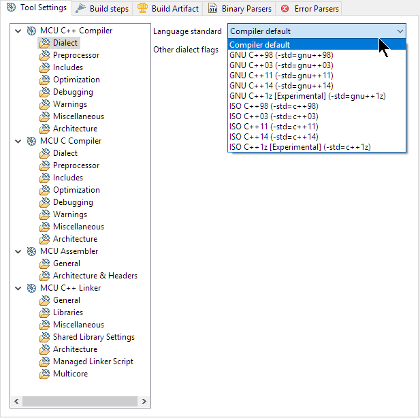Open the Build steps tab
The width and height of the screenshot is (420, 418).
coord(102,9)
